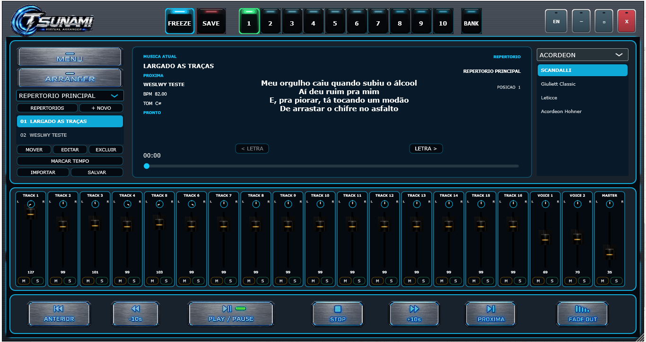Select preset slot 5
The image size is (646, 342).
[x=335, y=22]
